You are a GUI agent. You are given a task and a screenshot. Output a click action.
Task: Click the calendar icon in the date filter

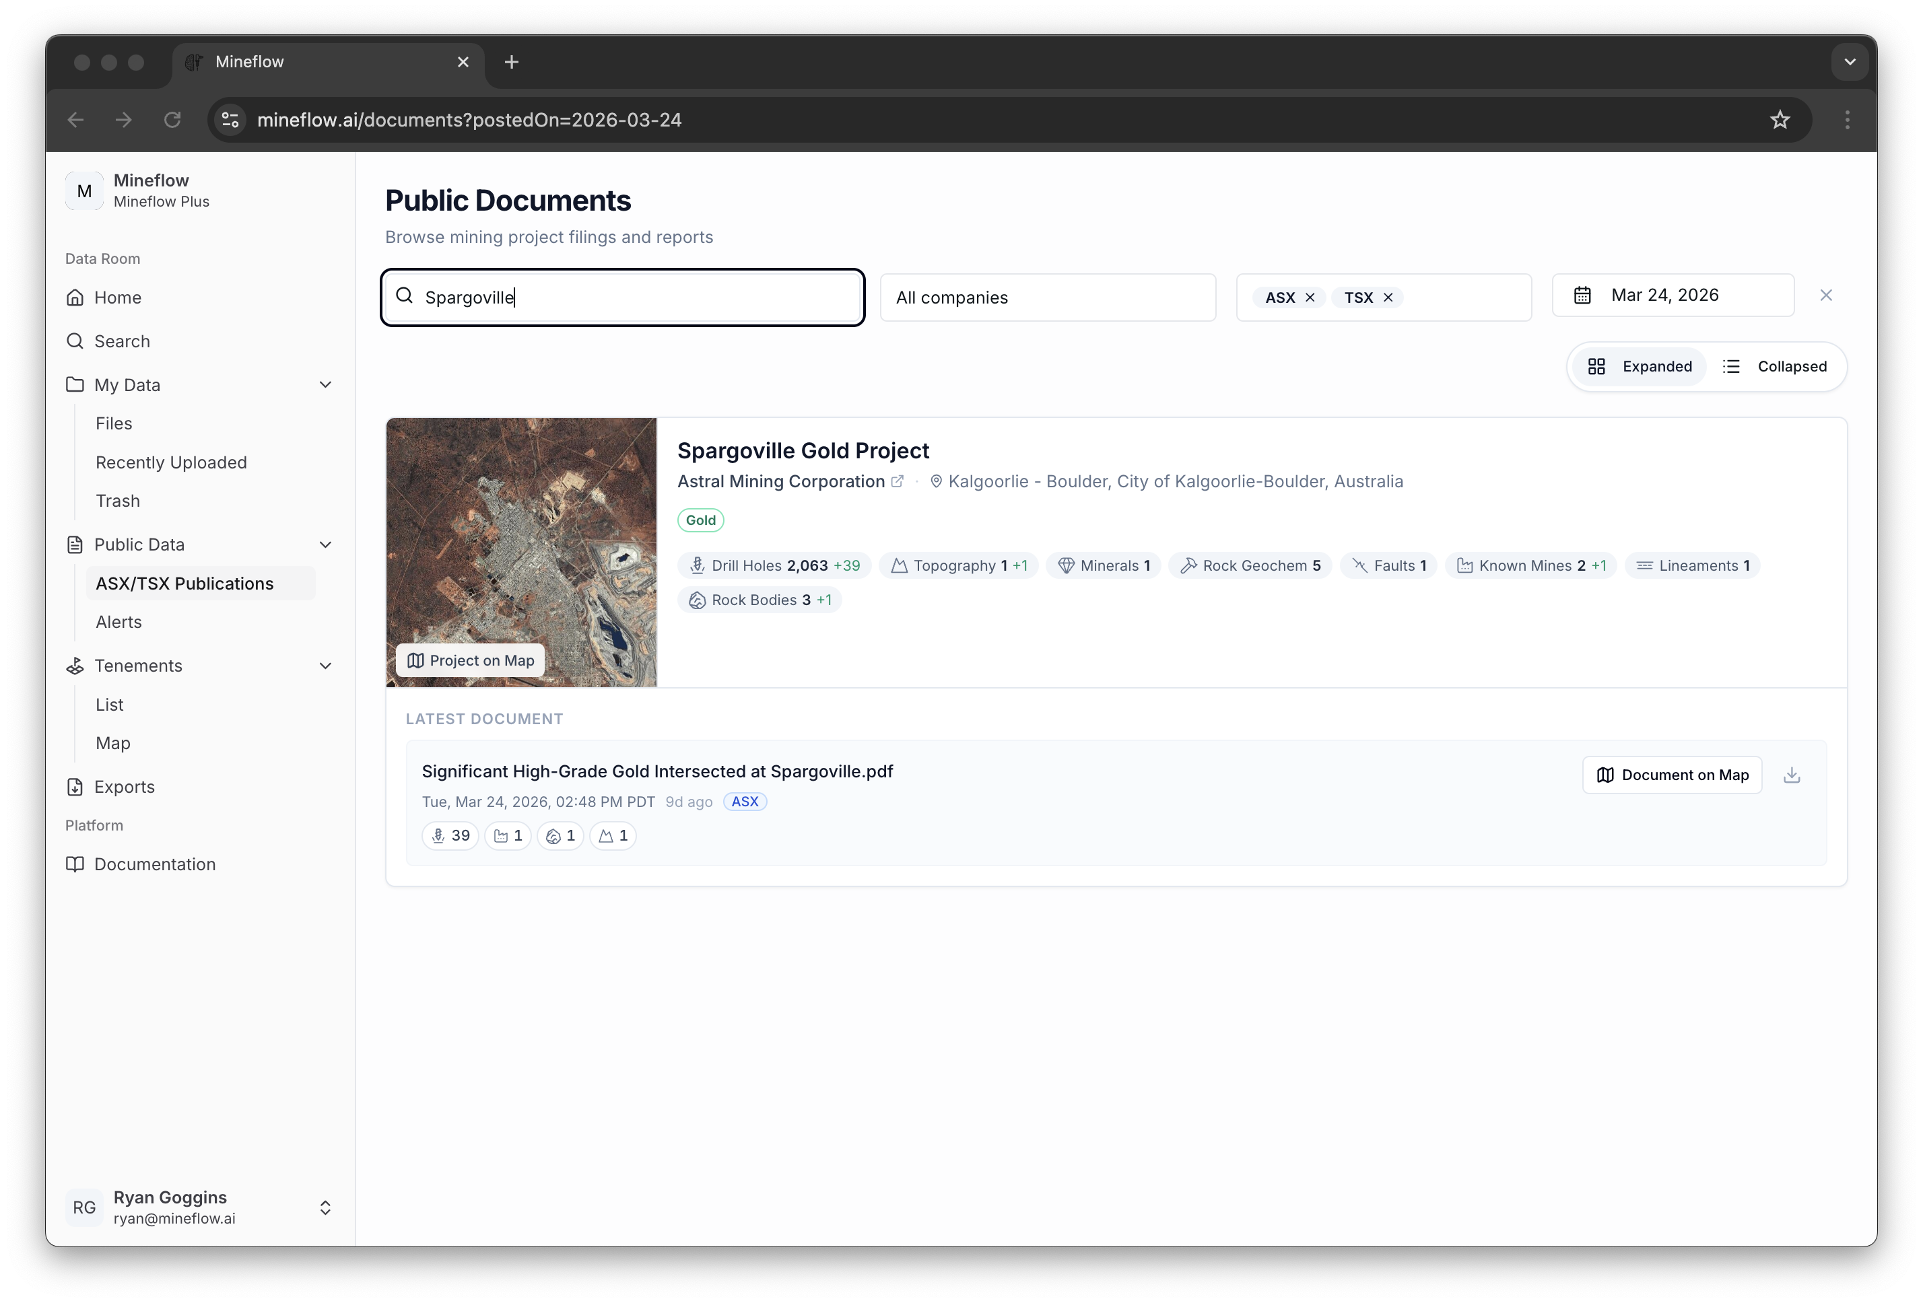click(1582, 295)
